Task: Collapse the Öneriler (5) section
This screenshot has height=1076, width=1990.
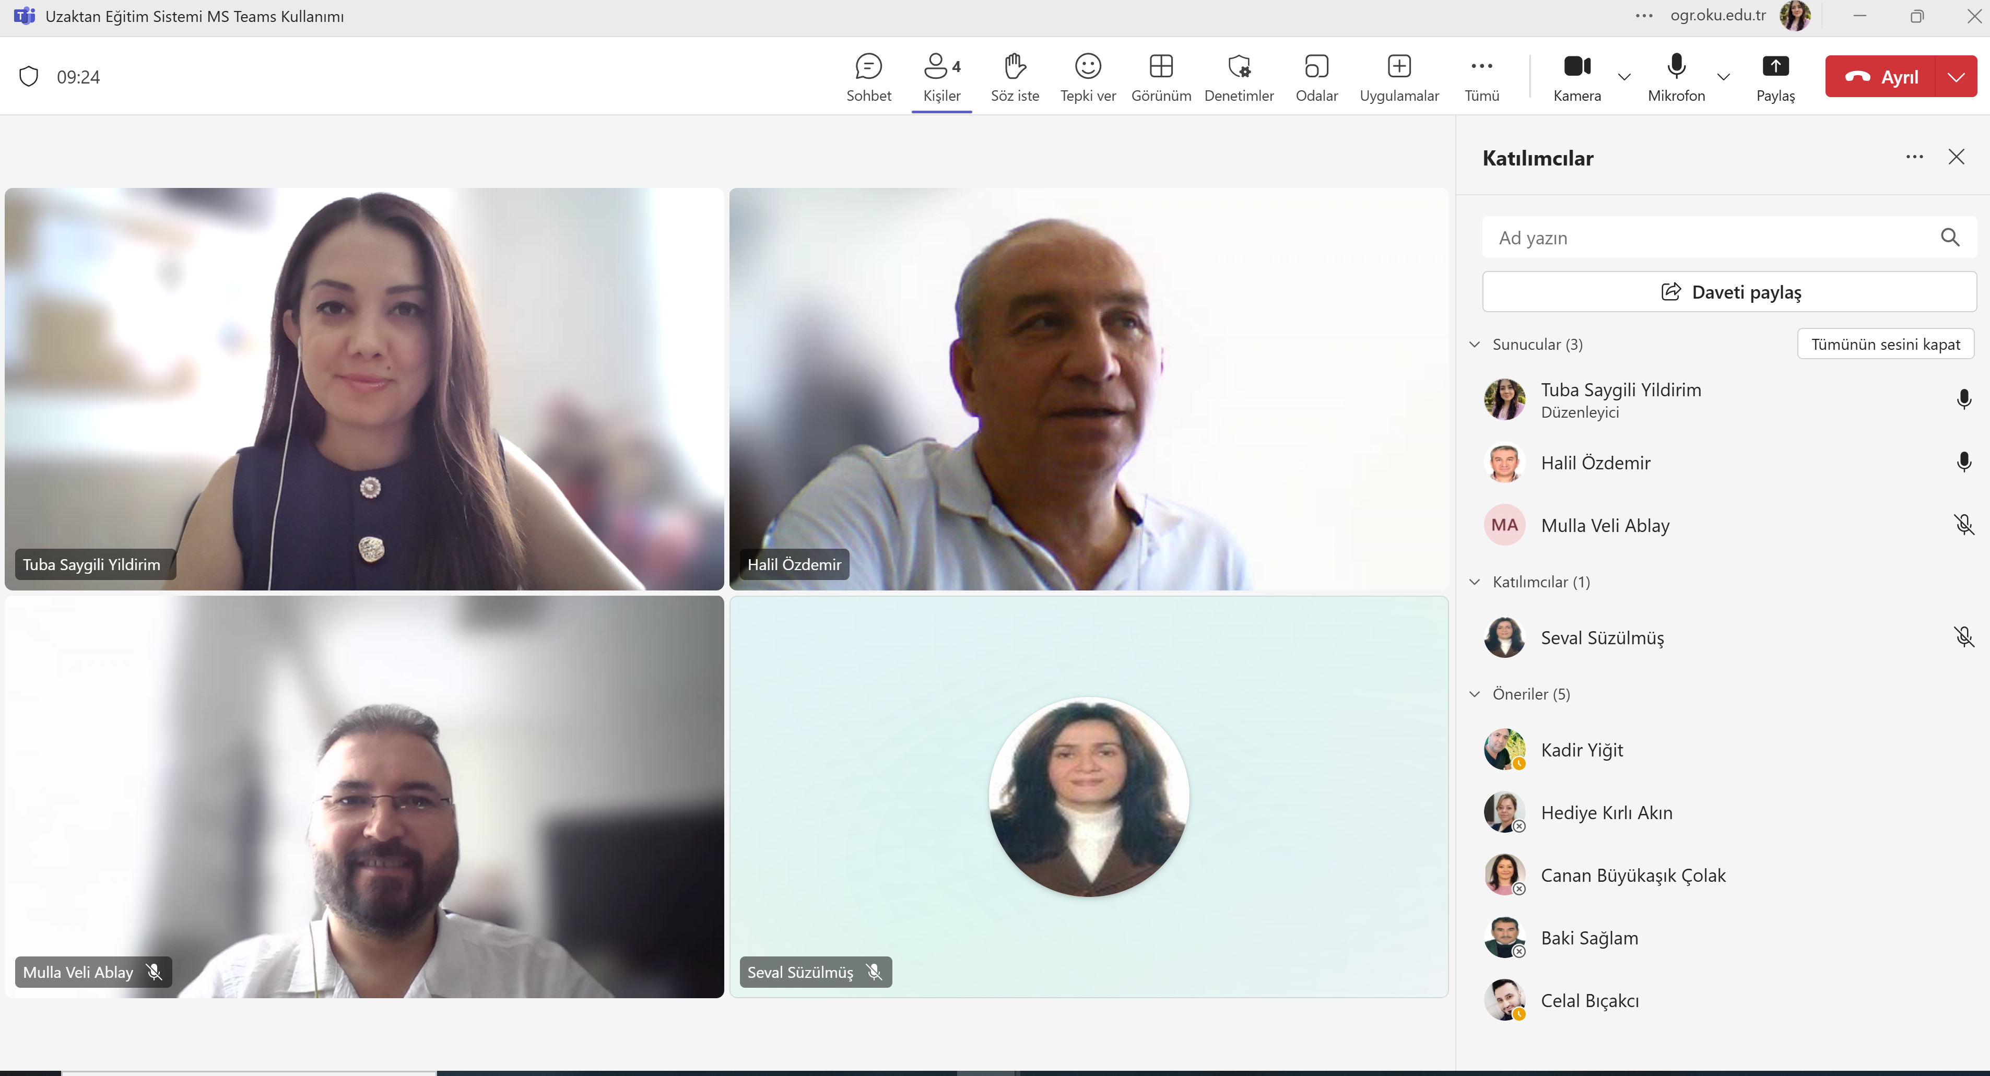Action: coord(1474,694)
